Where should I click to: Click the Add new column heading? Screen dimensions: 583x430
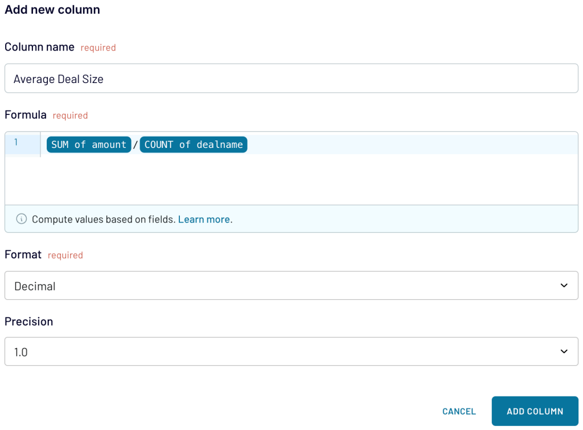tap(52, 9)
